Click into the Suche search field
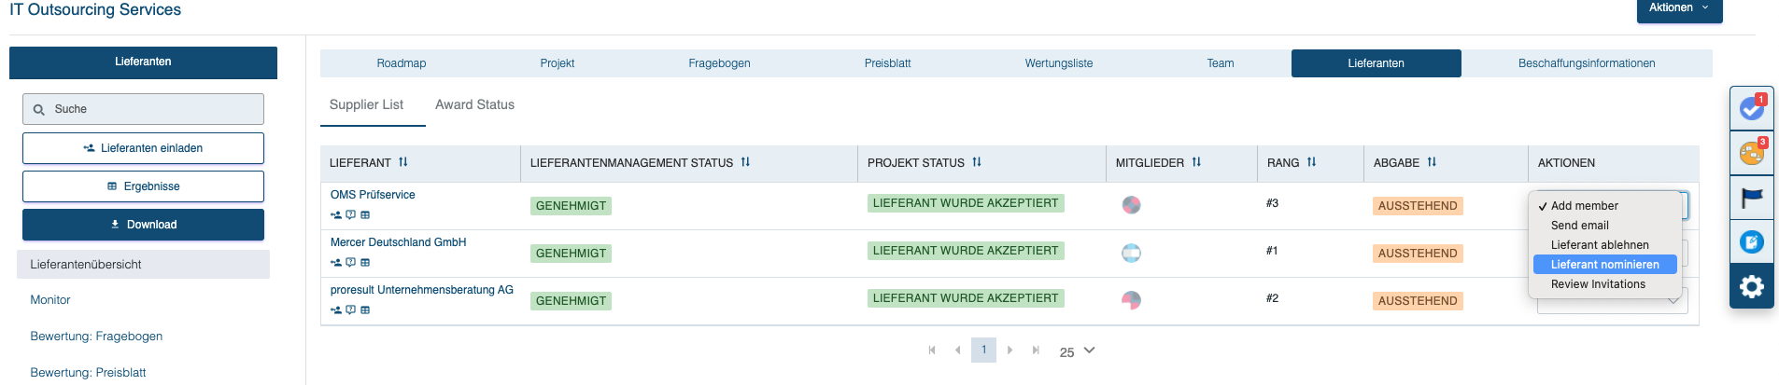 (x=143, y=109)
